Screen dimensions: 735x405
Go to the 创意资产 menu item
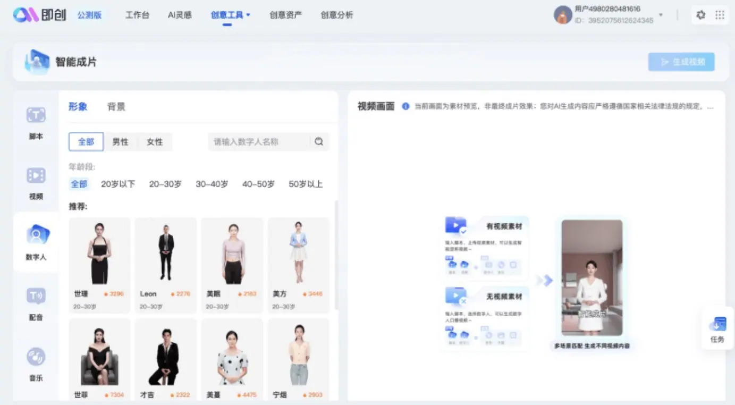point(286,14)
